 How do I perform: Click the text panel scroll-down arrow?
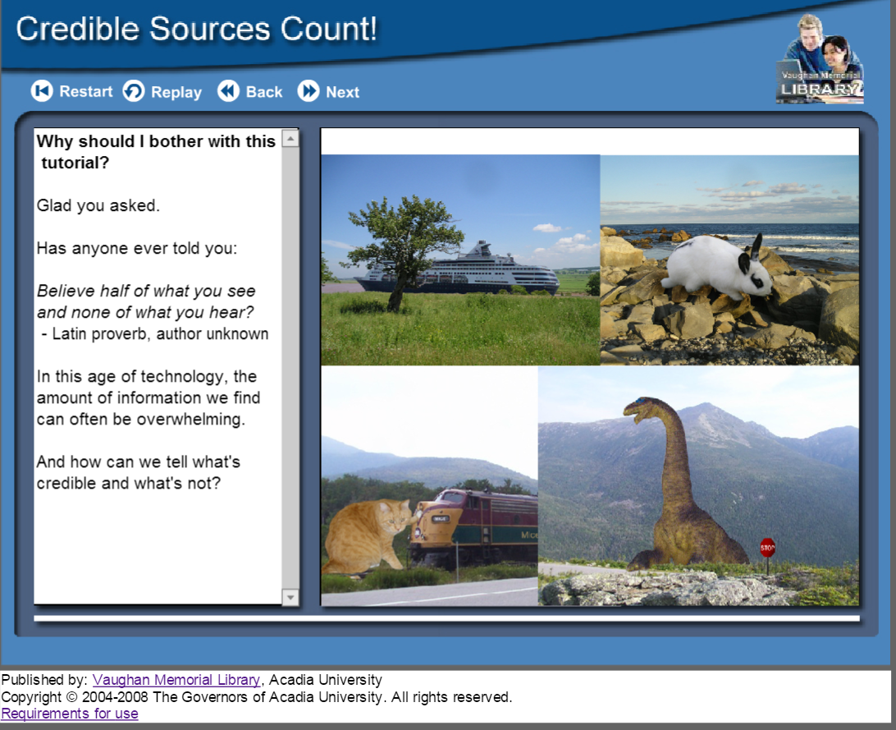click(x=290, y=597)
